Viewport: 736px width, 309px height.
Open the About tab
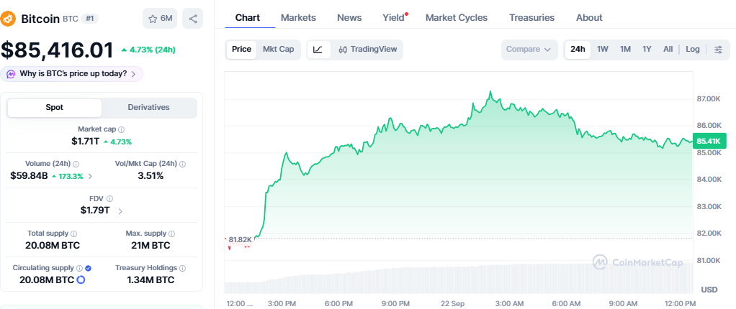[x=589, y=18]
